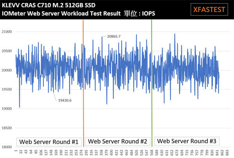Screen dimensions: 234x158
Task: Click the x-axis label 883
Action: coord(227,153)
